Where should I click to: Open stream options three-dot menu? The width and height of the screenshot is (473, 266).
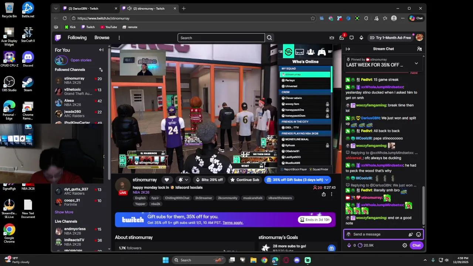(x=331, y=194)
